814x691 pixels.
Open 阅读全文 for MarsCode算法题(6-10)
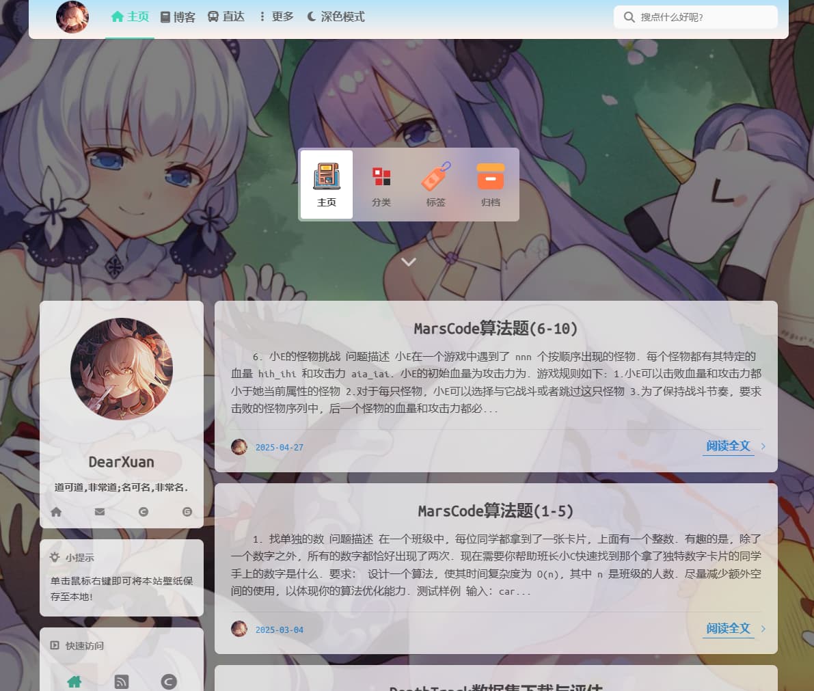pos(729,446)
